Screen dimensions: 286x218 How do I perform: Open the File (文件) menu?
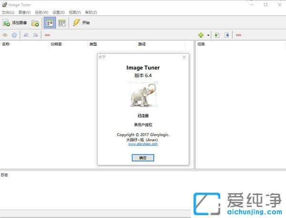[8, 12]
